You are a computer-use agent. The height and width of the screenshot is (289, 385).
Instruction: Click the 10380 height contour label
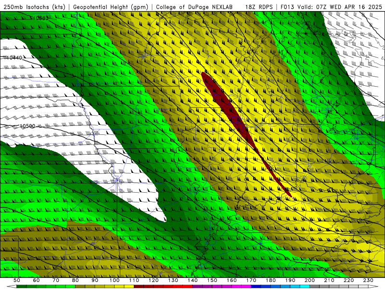(x=40, y=18)
